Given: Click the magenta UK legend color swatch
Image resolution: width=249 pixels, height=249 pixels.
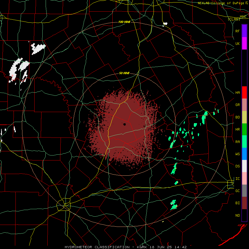Looking at the screenshot, I should (x=244, y=43).
